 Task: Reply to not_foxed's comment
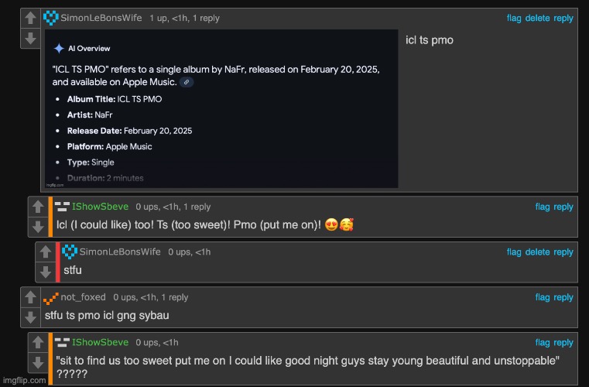click(563, 297)
